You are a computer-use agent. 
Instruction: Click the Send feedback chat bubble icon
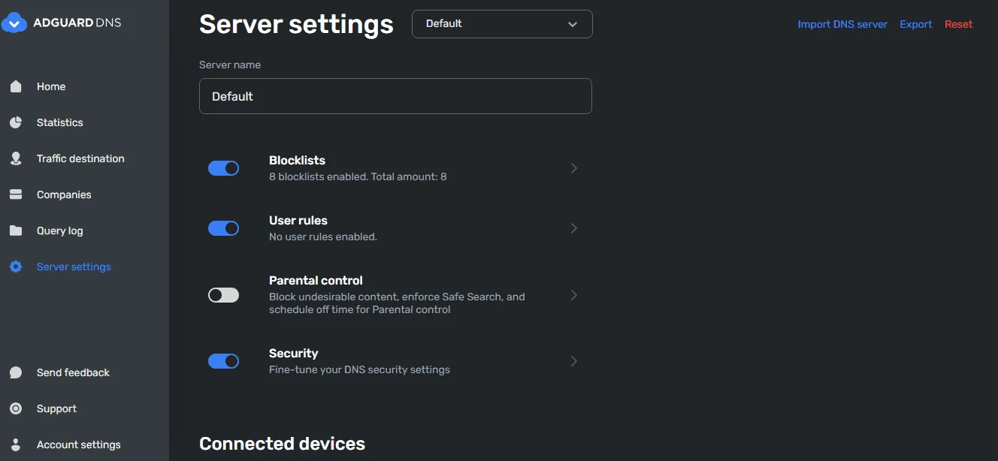click(16, 372)
